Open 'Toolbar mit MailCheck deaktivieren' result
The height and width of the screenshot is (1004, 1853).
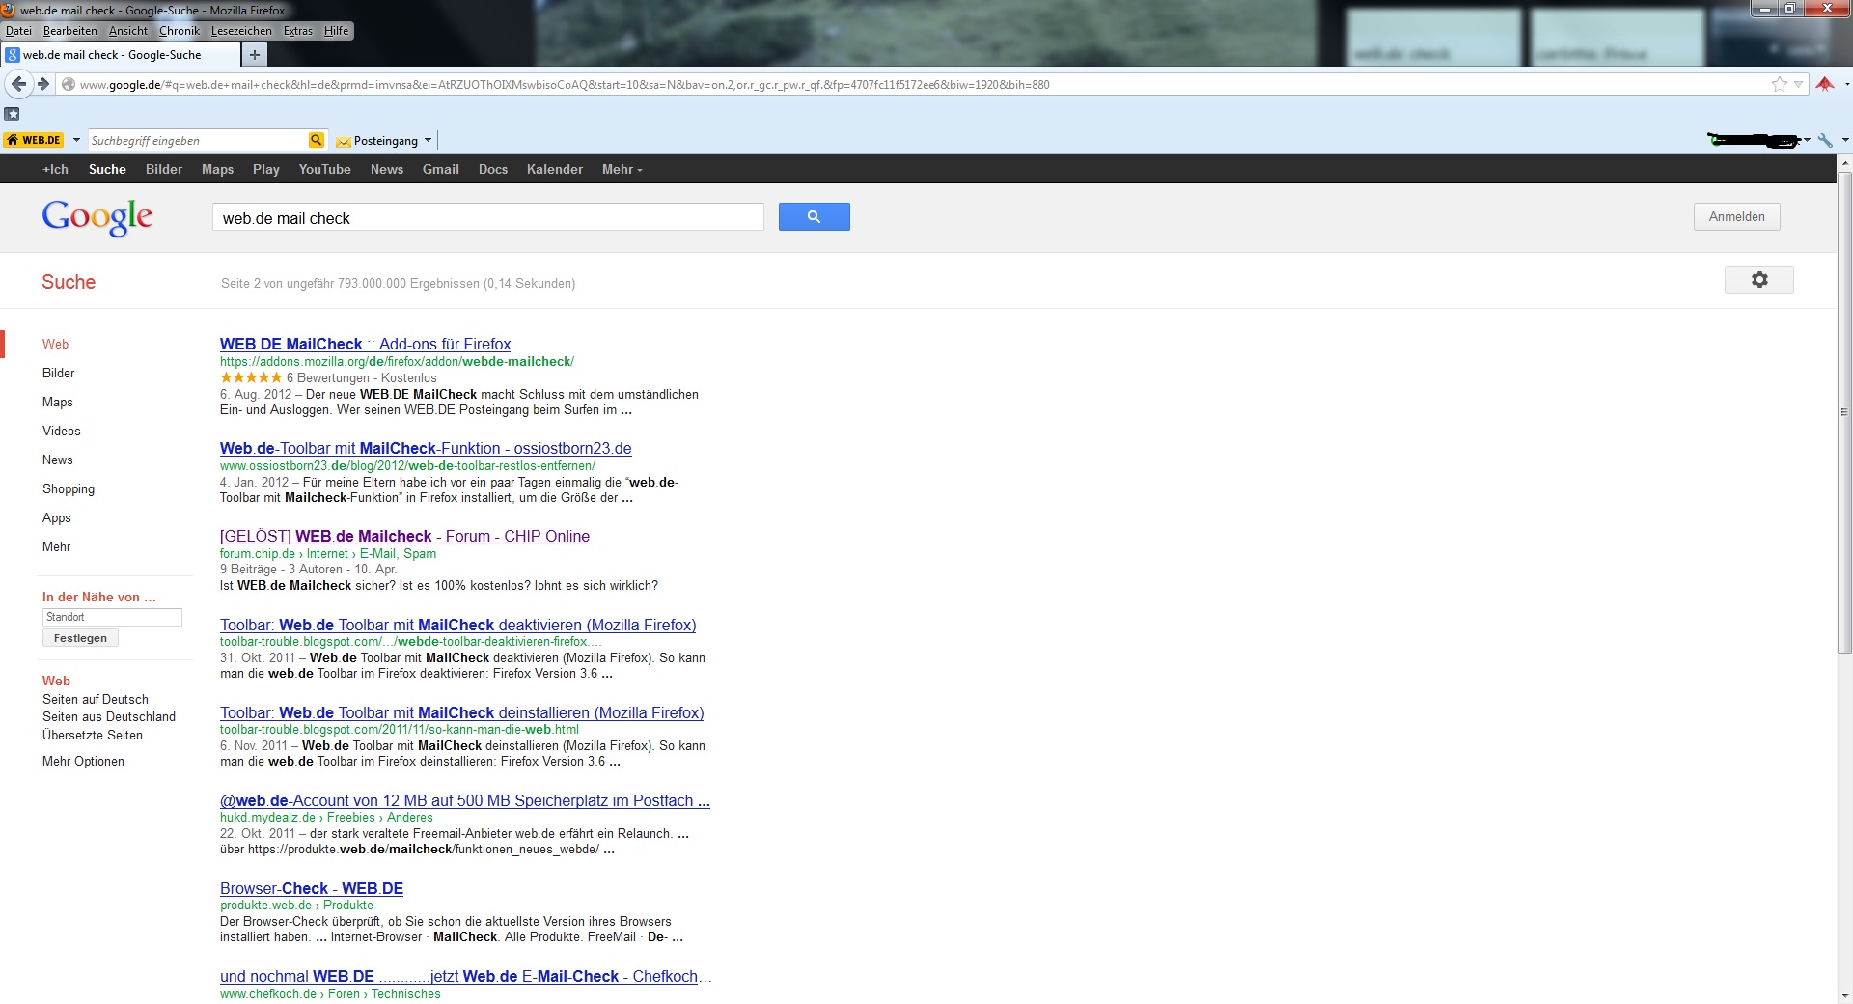[x=458, y=625]
